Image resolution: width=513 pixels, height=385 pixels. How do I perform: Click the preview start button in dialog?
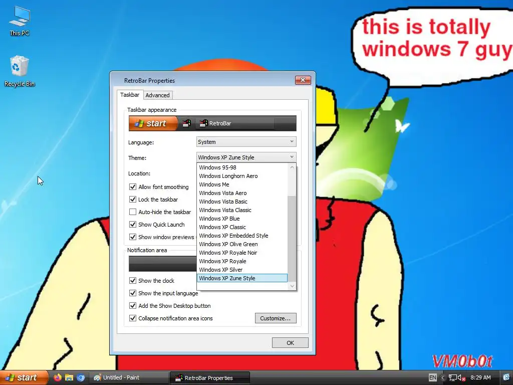point(153,123)
